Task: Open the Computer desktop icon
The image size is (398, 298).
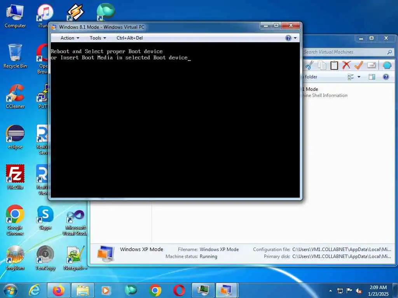Action: click(x=15, y=16)
